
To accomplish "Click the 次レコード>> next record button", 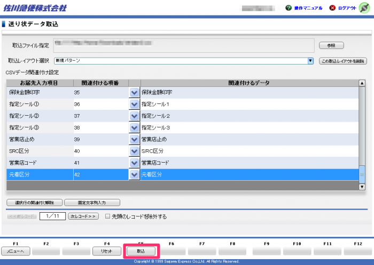I will (83, 216).
